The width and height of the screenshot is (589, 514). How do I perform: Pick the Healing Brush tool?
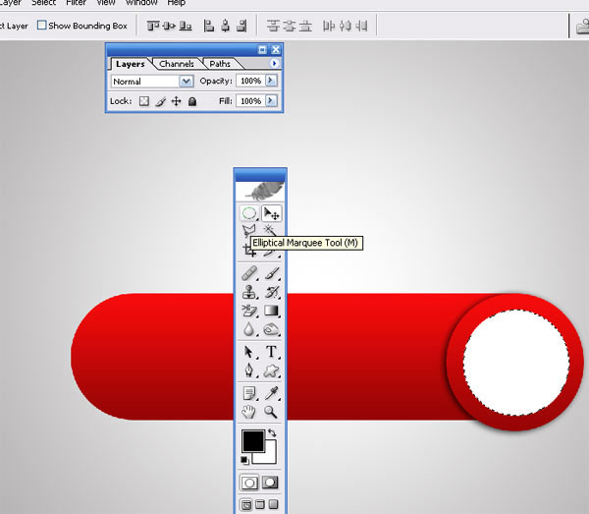(x=249, y=272)
